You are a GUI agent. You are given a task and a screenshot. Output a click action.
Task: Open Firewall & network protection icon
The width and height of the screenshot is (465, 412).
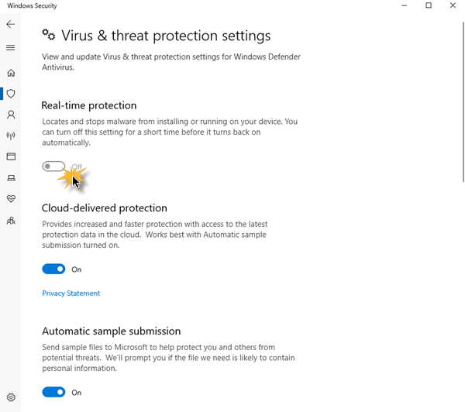tap(11, 136)
